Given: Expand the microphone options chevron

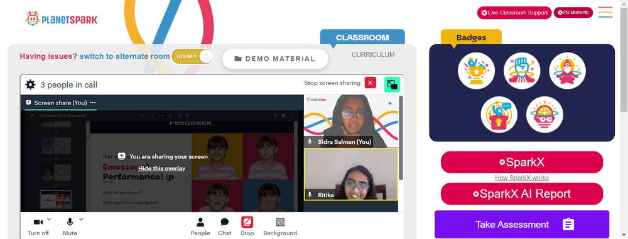Looking at the screenshot, I should tap(81, 219).
